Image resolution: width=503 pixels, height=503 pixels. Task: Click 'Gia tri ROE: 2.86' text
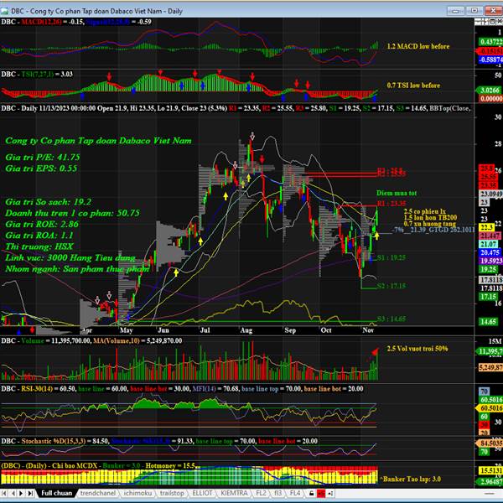(42, 224)
